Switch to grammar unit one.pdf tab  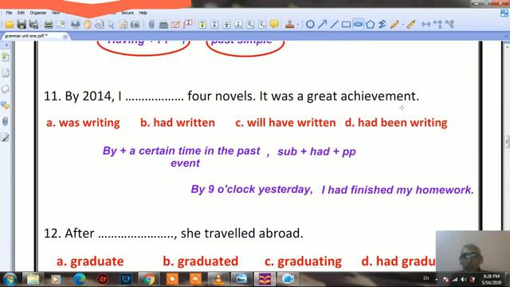click(26, 36)
